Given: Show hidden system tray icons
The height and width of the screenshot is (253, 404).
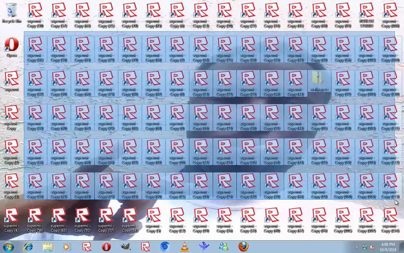Looking at the screenshot, I should 357,247.
